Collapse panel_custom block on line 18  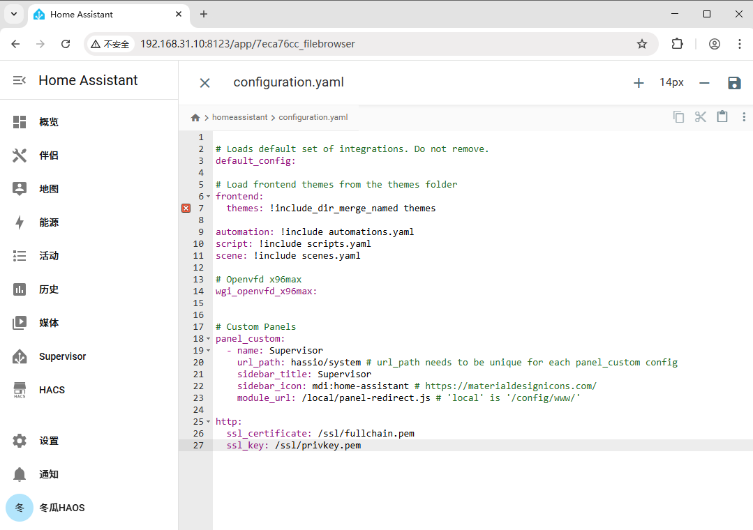(208, 338)
